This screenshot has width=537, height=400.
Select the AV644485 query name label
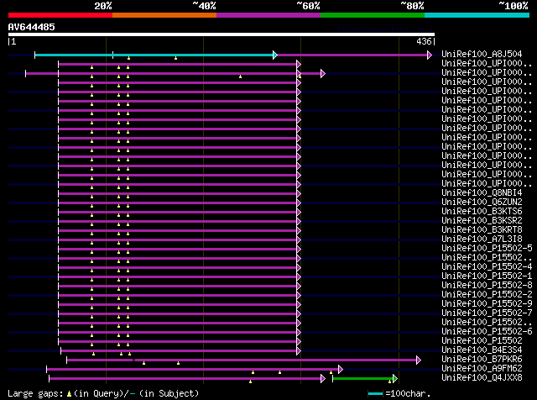pos(32,27)
